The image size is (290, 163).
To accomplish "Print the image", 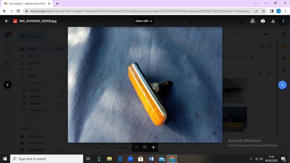I will [x=263, y=21].
